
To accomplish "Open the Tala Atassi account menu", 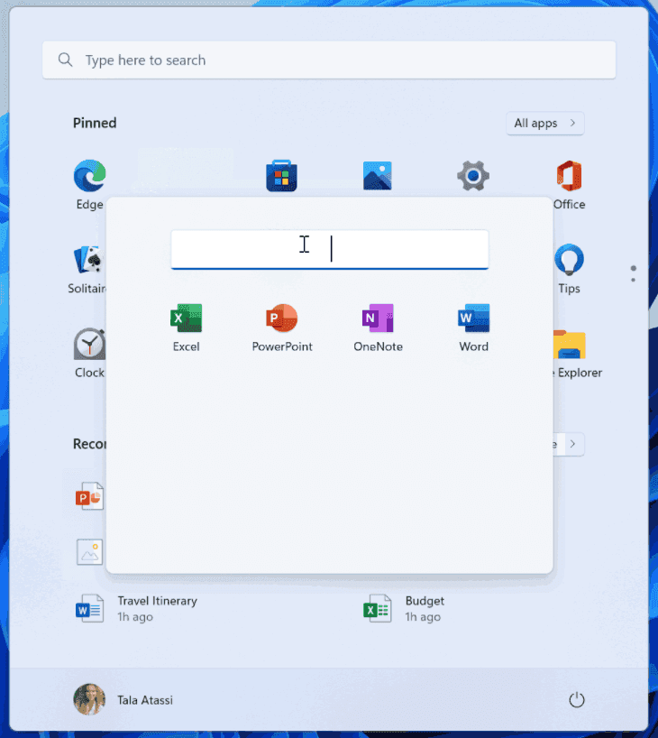I will coord(123,699).
